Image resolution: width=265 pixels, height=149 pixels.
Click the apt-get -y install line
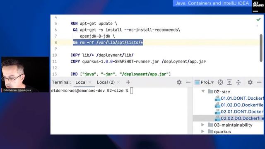click(x=126, y=30)
